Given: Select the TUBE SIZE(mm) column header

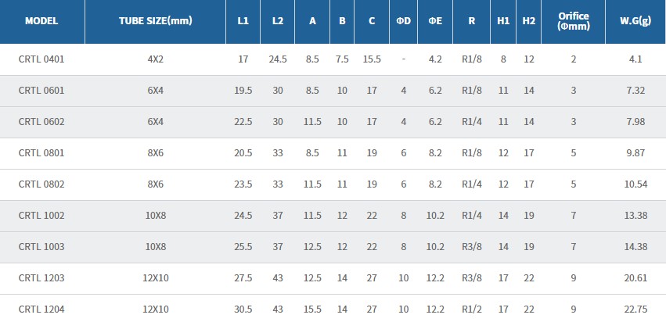Looking at the screenshot, I should pyautogui.click(x=154, y=21).
